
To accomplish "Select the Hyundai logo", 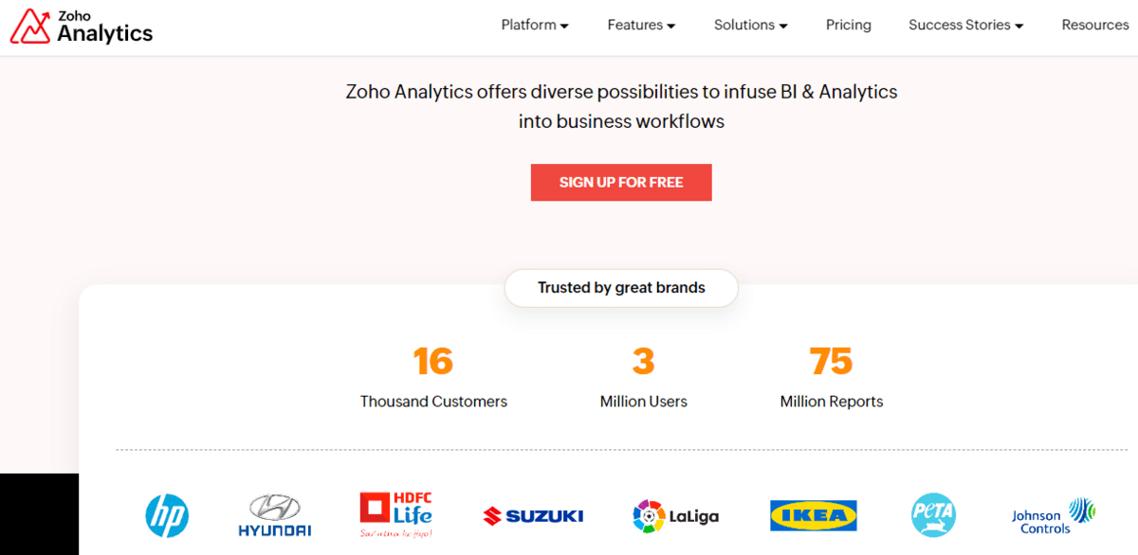I will tap(274, 516).
